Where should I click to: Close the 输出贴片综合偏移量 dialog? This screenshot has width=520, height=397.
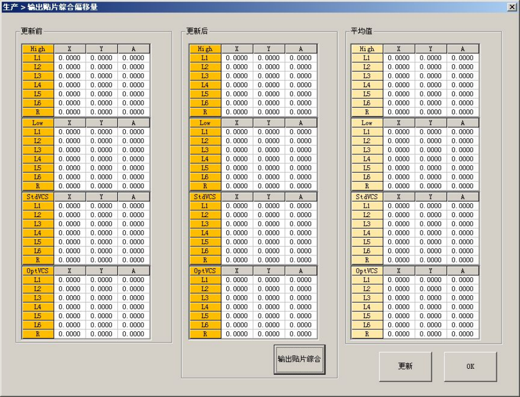[512, 7]
